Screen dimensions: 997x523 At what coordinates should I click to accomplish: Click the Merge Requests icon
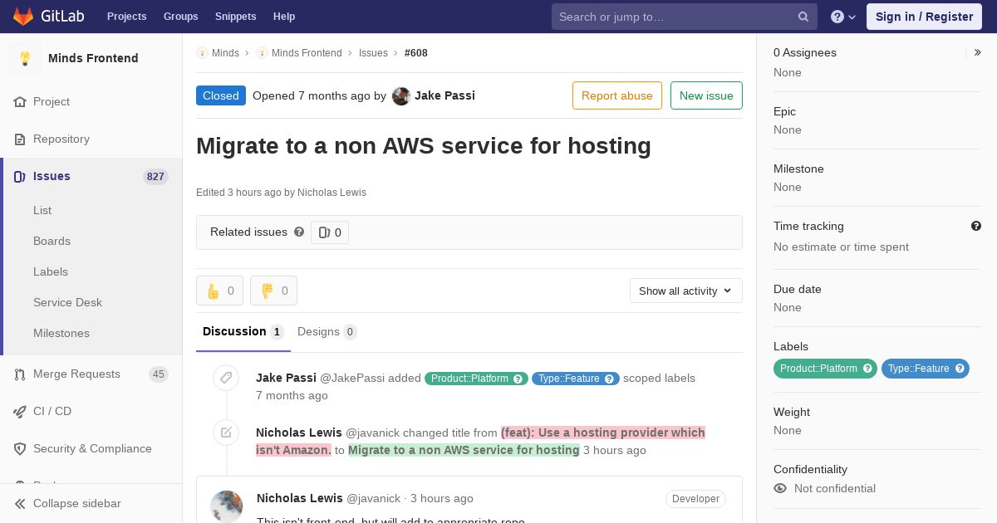20,374
